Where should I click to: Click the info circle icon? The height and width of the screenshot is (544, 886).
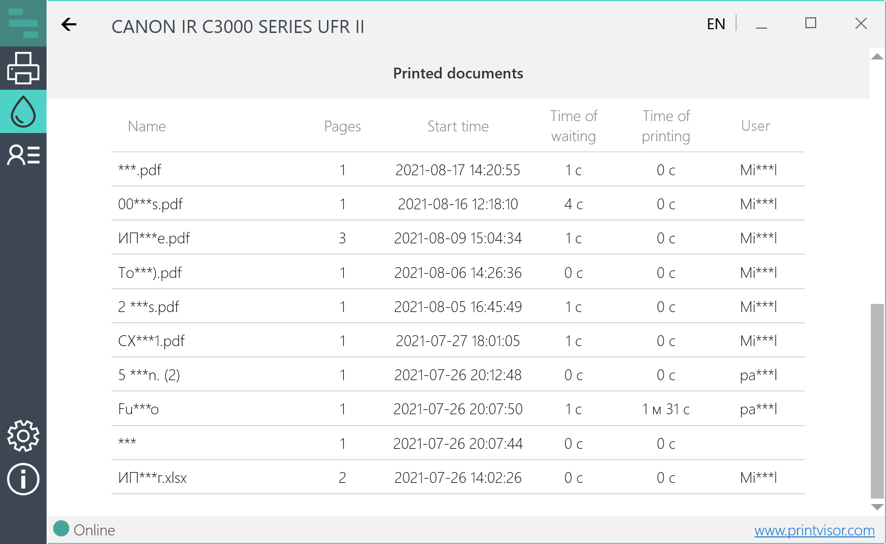23,479
